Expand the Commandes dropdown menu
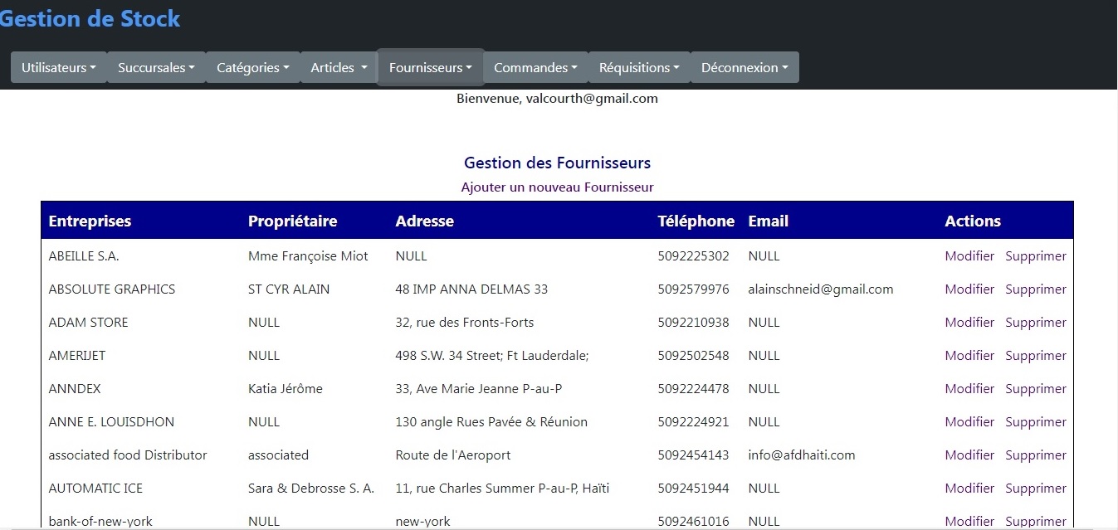Image resolution: width=1118 pixels, height=530 pixels. click(x=535, y=68)
